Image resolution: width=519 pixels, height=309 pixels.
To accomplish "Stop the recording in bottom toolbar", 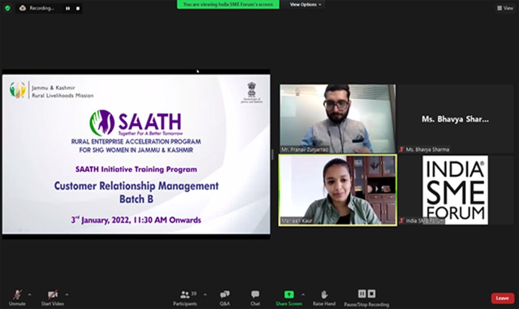I will [372, 293].
